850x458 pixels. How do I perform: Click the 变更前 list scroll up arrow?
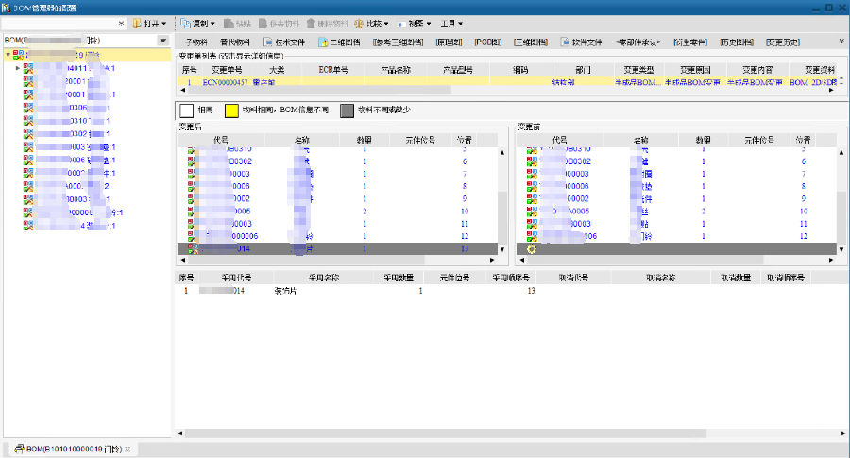(x=841, y=153)
